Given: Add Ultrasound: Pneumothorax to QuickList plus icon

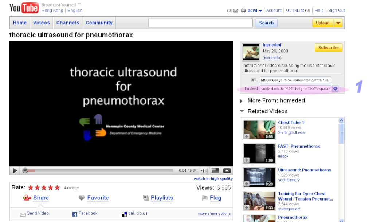Looking at the screenshot, I should tap(247, 184).
